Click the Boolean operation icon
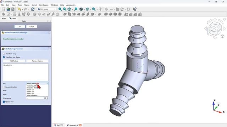The height and width of the screenshot is (127, 227). point(99,14)
